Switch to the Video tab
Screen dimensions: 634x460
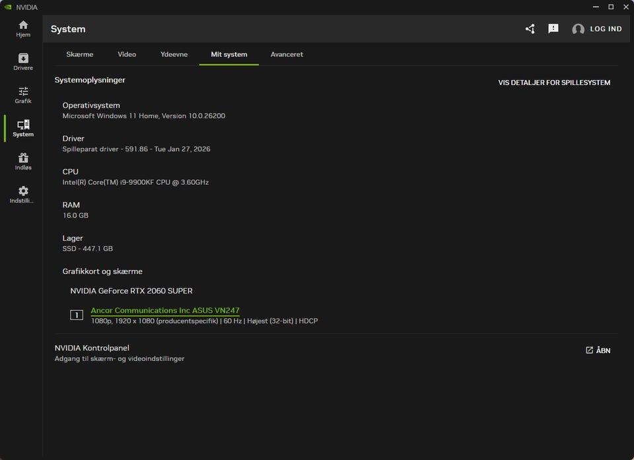(x=127, y=54)
